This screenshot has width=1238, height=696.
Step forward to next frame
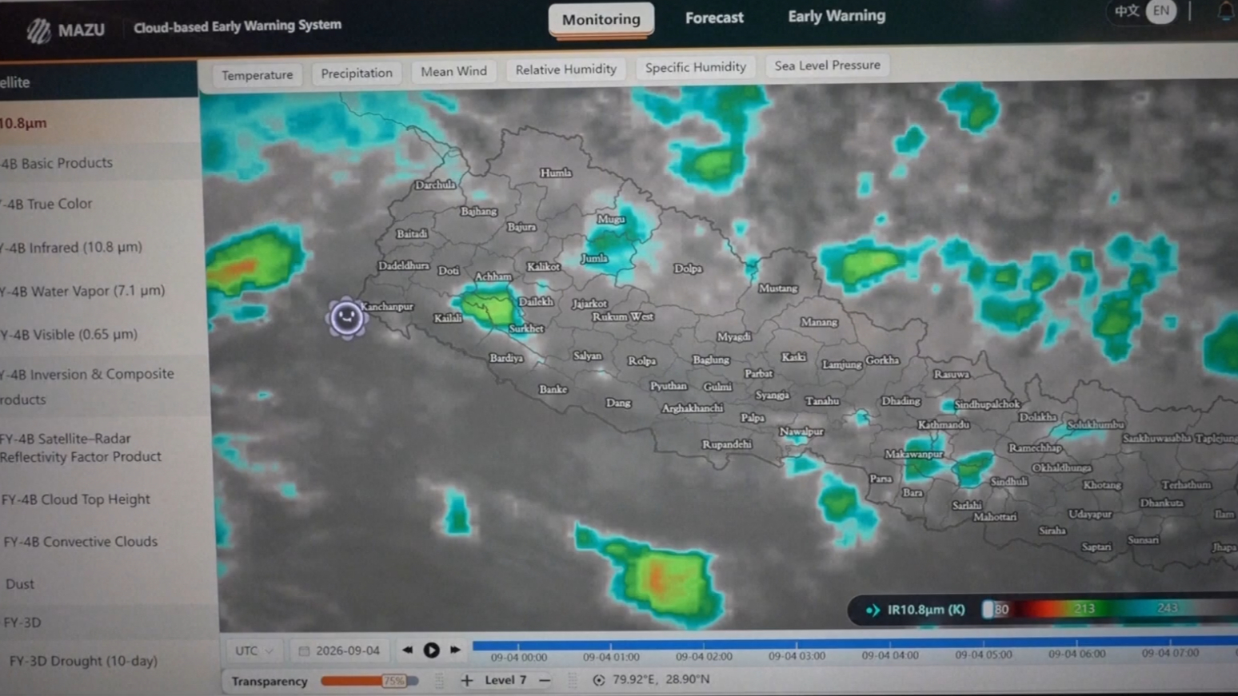point(455,650)
